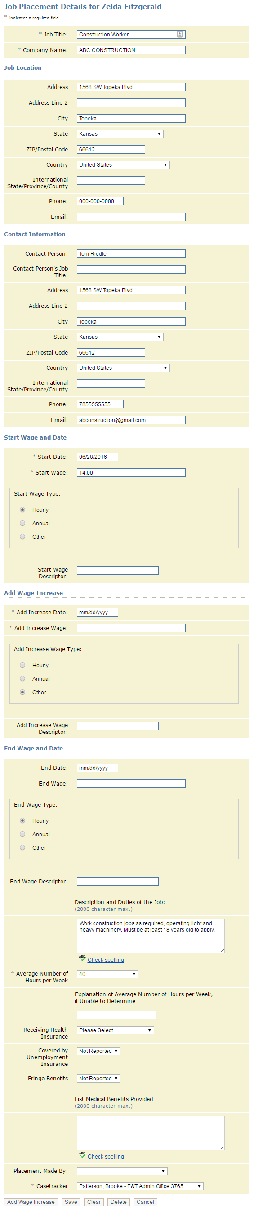Click the Add Wage Increase button
254x1212 pixels.
31,1202
